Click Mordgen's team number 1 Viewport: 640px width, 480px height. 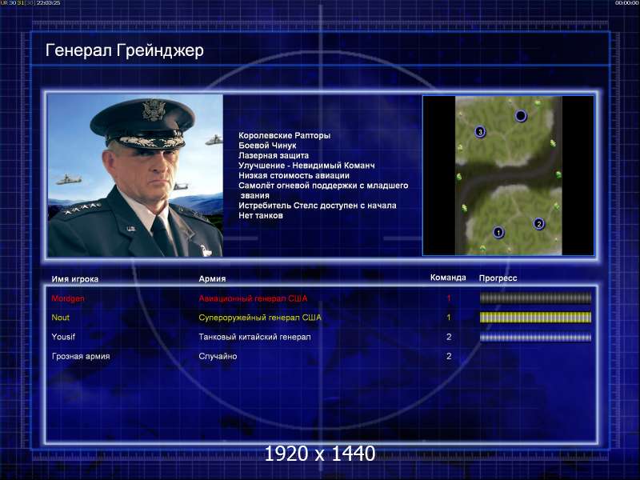pyautogui.click(x=449, y=298)
